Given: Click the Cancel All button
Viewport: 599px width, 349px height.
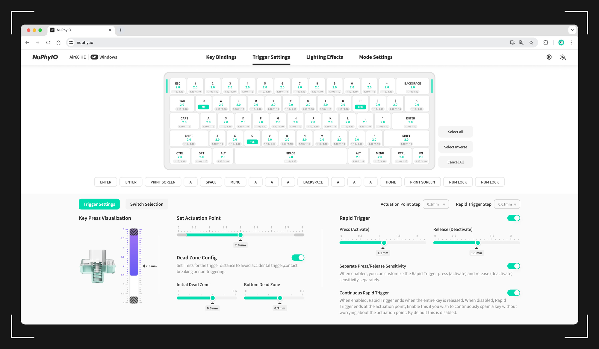Looking at the screenshot, I should (455, 162).
